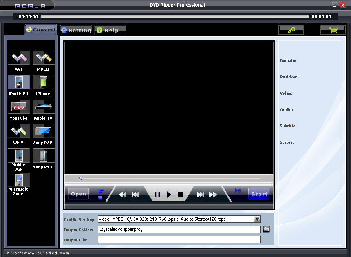351x257 pixels.
Task: Click the shopping cart purchase icon
Action: [332, 30]
